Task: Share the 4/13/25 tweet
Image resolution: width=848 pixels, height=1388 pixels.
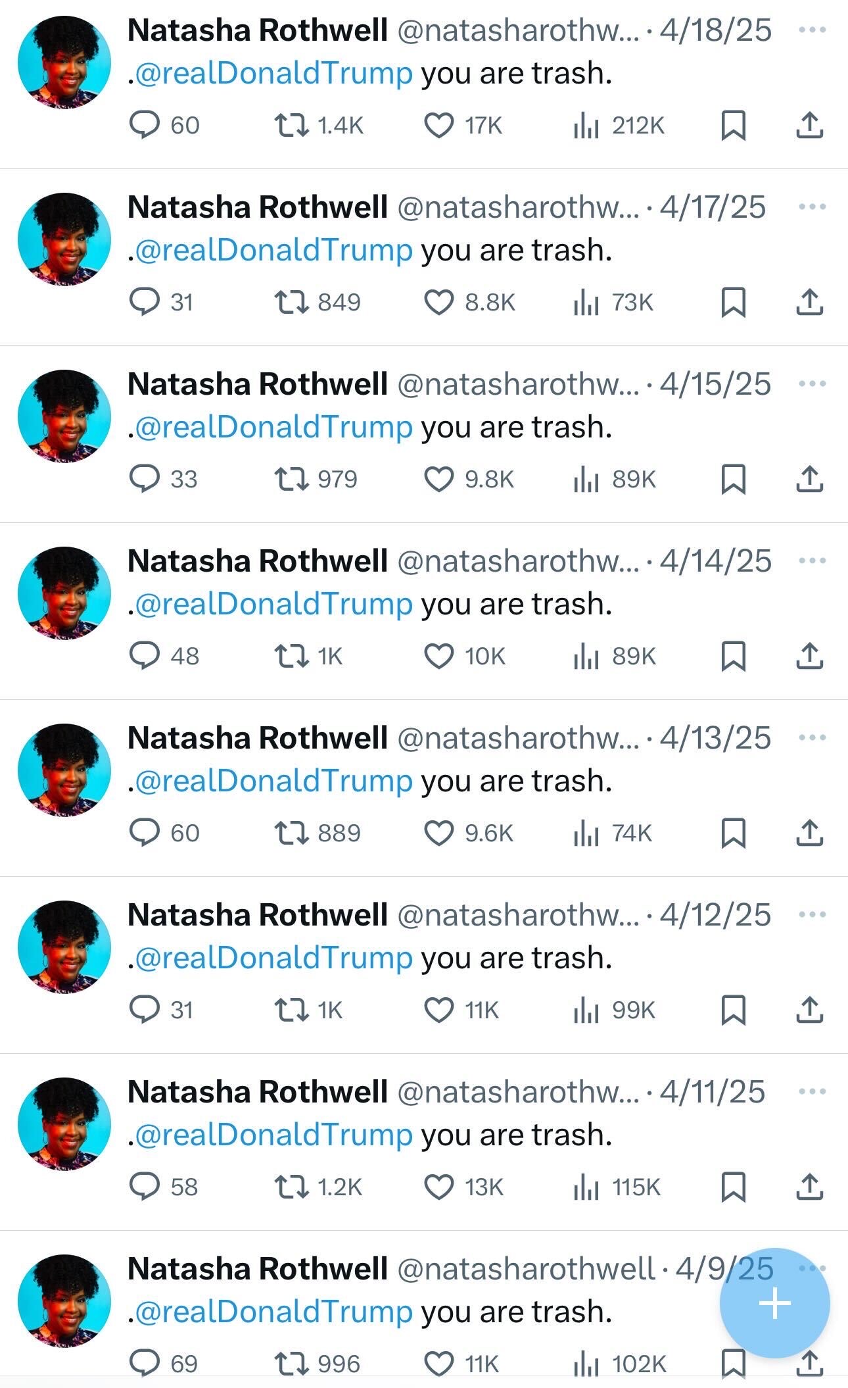Action: click(x=809, y=833)
